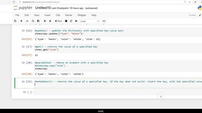The height and width of the screenshot is (113, 202).
Task: Open browser zoom magnifier icon
Action: [185, 2]
